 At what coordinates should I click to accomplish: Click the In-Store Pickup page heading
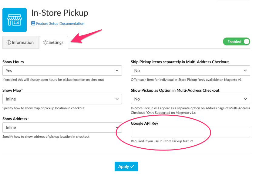coord(60,13)
